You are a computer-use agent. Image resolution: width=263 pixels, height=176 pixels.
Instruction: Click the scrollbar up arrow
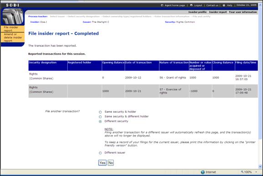[x=260, y=5]
